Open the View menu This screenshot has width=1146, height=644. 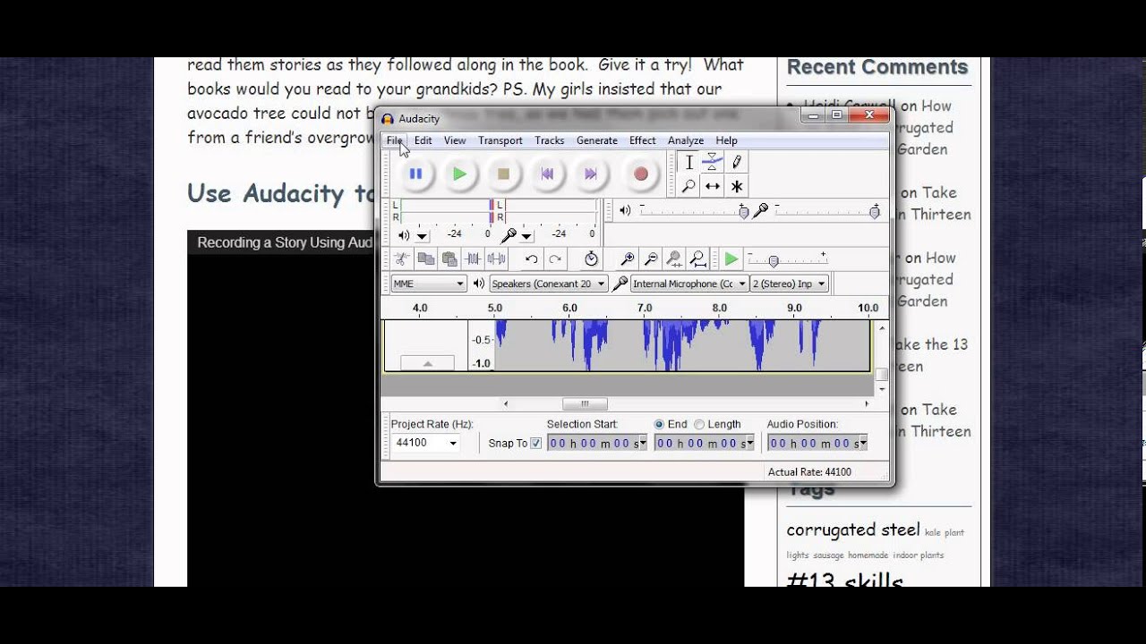[455, 140]
